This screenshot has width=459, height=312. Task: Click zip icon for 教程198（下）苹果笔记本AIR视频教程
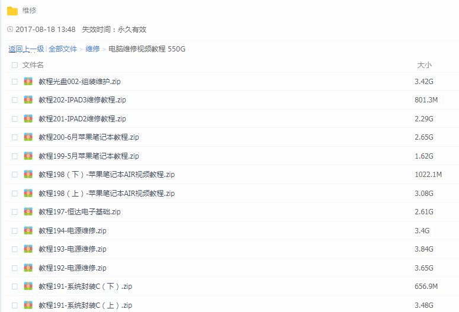click(28, 175)
